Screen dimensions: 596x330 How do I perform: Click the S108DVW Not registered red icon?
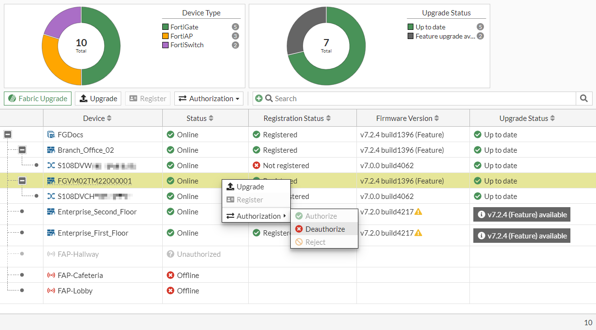tap(256, 165)
